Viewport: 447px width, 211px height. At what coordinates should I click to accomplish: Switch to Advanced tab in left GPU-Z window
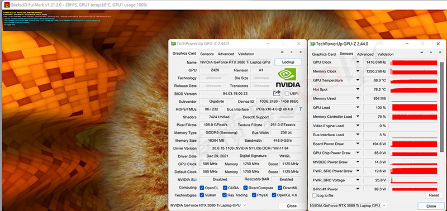(226, 54)
